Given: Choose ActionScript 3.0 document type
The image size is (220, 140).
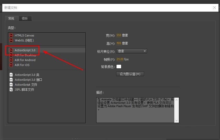Looking at the screenshot, I should 47,50.
